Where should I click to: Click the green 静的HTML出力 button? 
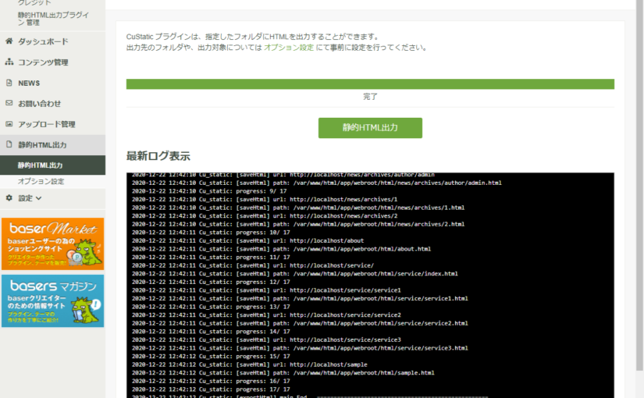point(370,128)
